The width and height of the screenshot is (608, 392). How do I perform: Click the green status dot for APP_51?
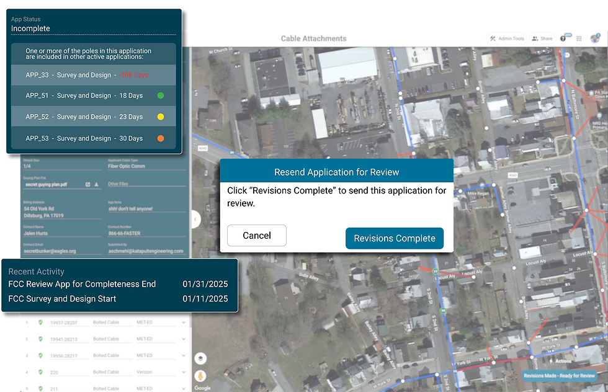tap(161, 96)
